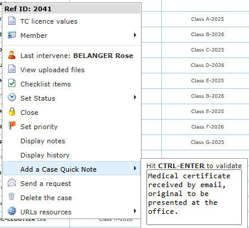The height and width of the screenshot is (228, 249).
Task: Select the Class A-2025 cell
Action: (207, 19)
